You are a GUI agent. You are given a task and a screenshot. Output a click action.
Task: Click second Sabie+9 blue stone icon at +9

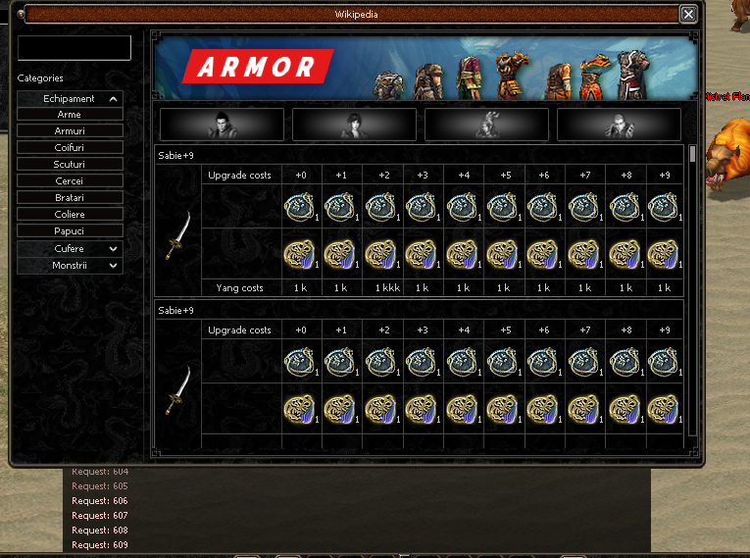(664, 362)
